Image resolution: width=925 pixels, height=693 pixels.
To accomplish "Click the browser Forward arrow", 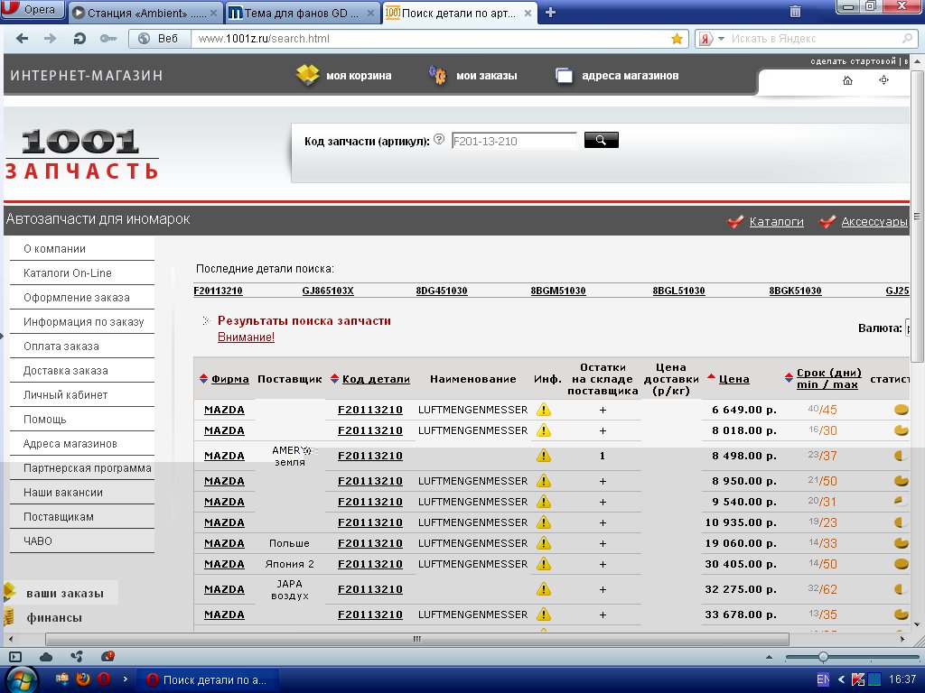I will pos(51,39).
